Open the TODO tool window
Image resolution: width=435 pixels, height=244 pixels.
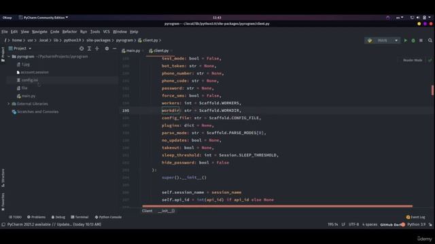(x=15, y=217)
